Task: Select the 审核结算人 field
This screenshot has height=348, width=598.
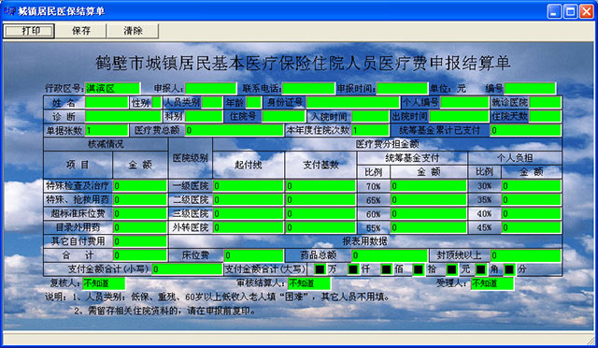Action: coord(309,283)
